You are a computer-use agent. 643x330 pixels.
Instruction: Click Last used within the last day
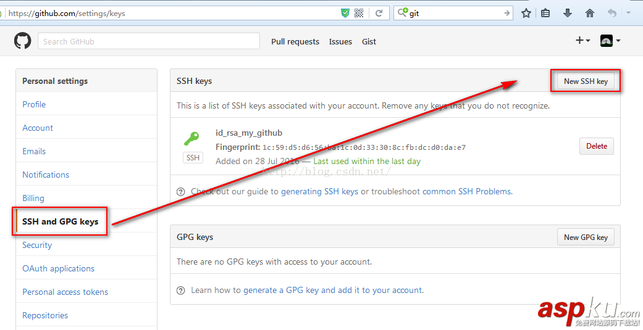(367, 162)
